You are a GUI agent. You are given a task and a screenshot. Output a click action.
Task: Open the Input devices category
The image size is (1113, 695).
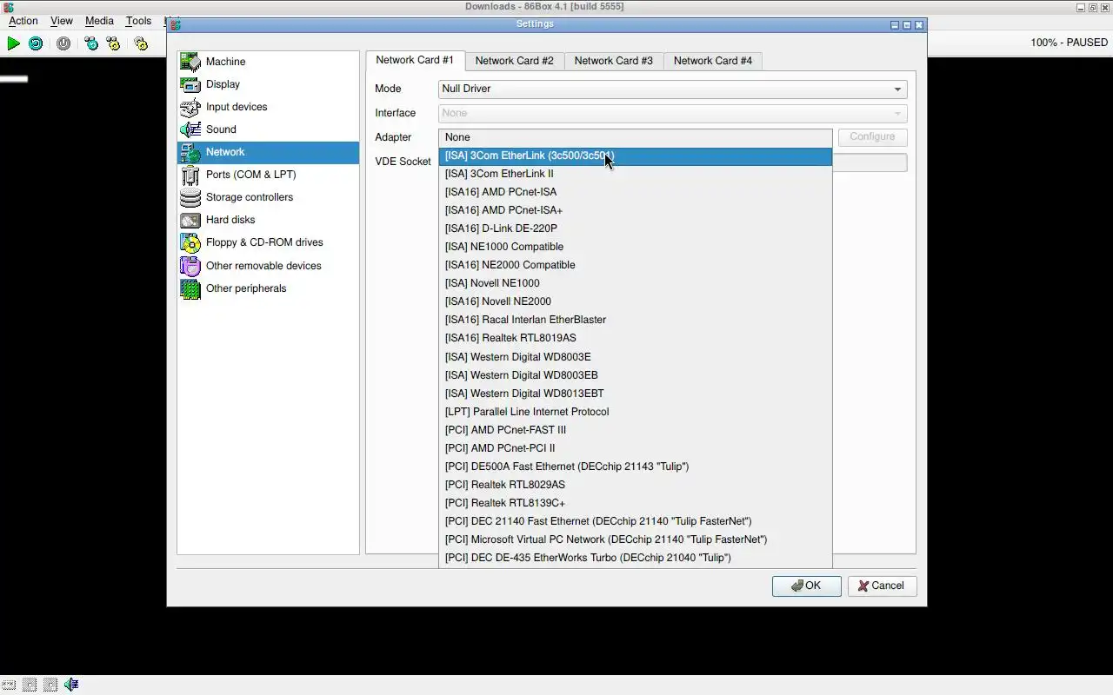click(x=268, y=107)
